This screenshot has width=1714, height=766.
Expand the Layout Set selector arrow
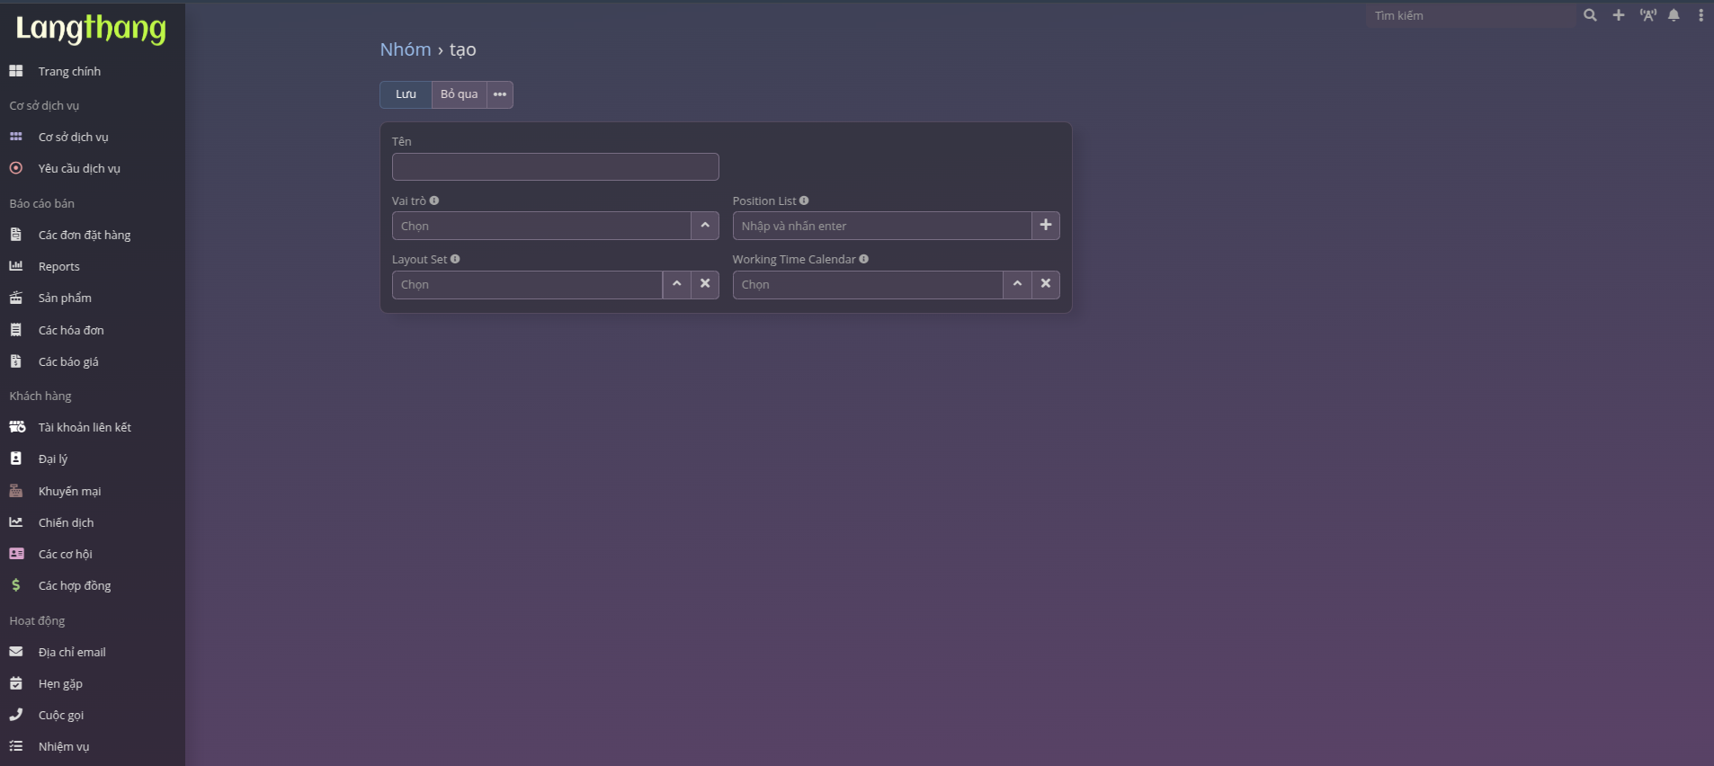(x=676, y=284)
